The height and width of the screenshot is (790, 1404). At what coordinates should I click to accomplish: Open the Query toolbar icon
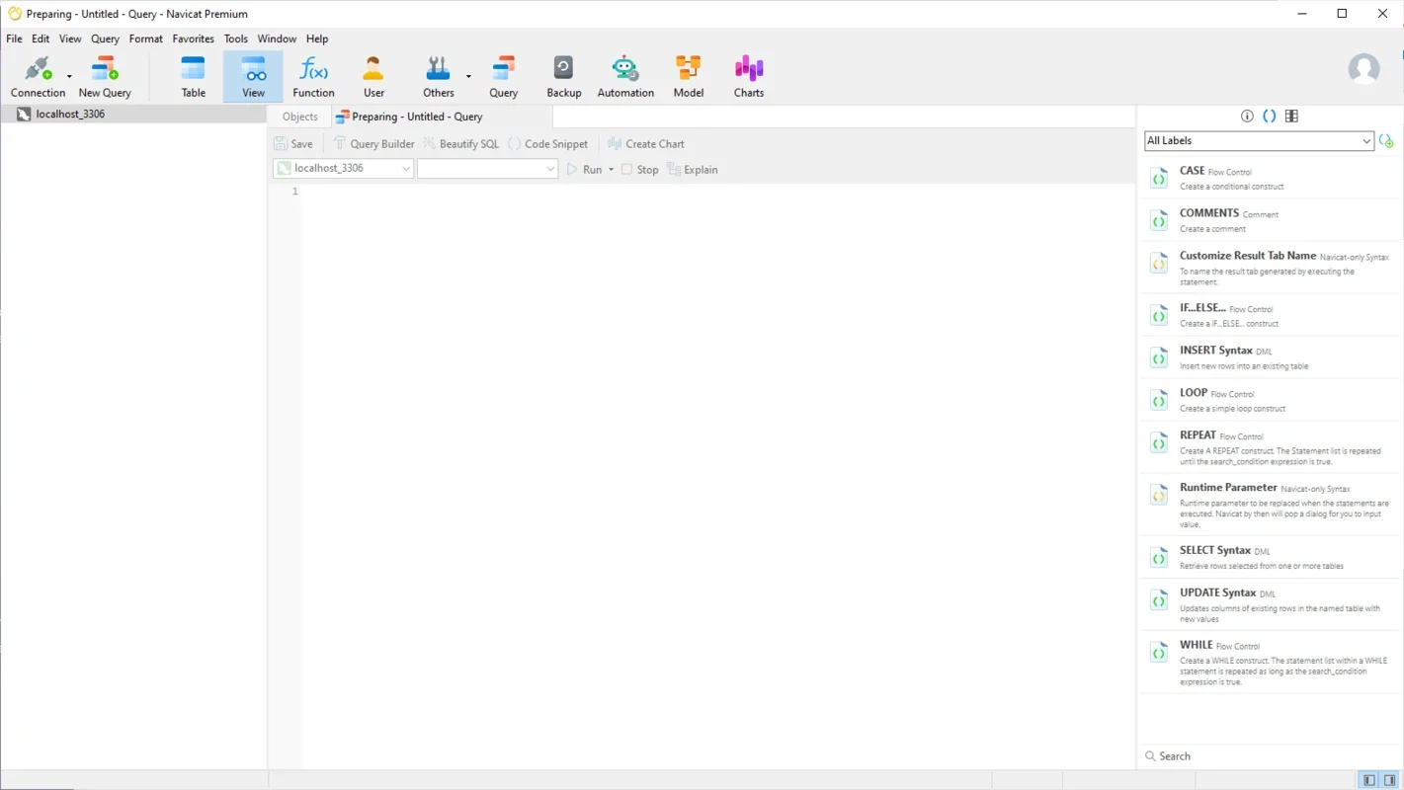[504, 77]
